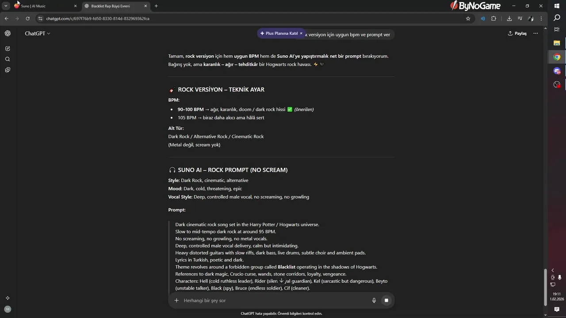Switch to the Suno AI Music tab
Screen dimensions: 566x318
45,6
